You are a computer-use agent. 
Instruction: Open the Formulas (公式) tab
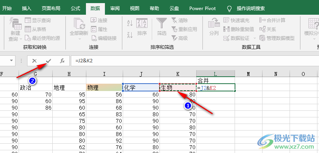coord(75,9)
